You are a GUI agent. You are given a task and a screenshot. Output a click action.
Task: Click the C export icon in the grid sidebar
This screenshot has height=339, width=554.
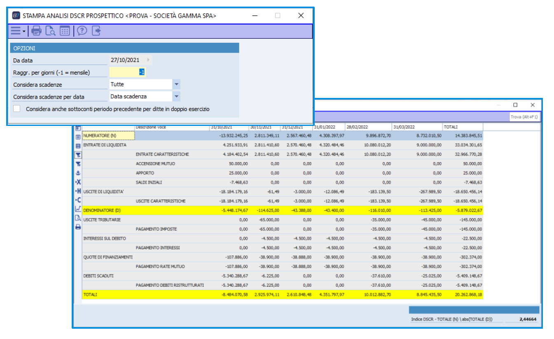coord(78,200)
